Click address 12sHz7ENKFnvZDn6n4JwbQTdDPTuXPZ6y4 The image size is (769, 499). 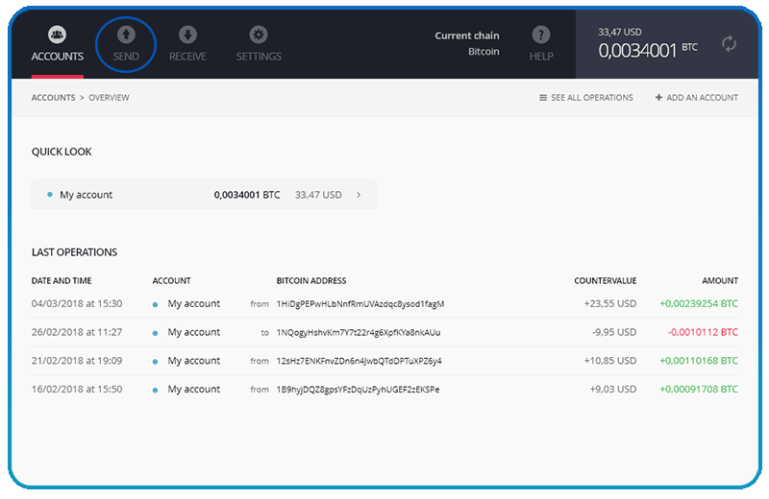tap(359, 361)
